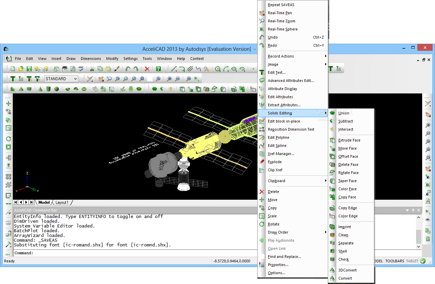Click the Rotate tool in left toolbar
This screenshot has height=284, width=435.
coord(8,139)
